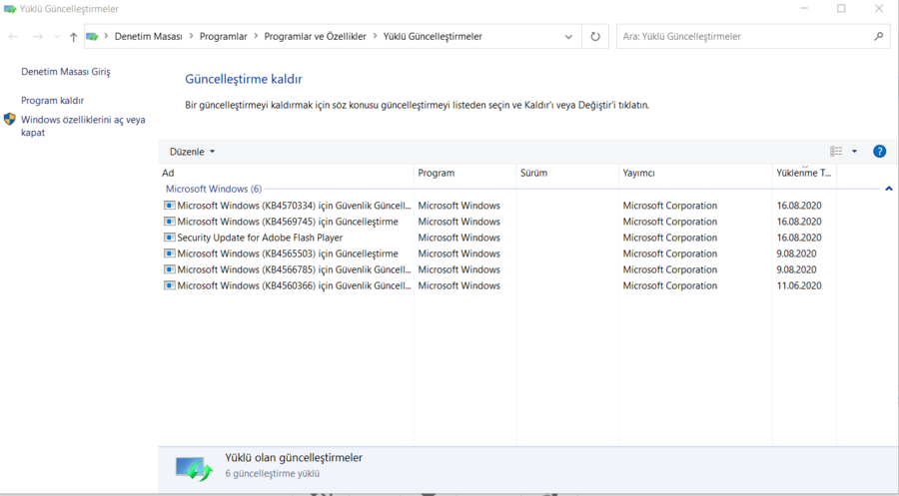Sort by Yüklenme Tarihi column header
The image size is (899, 496).
pyautogui.click(x=804, y=173)
